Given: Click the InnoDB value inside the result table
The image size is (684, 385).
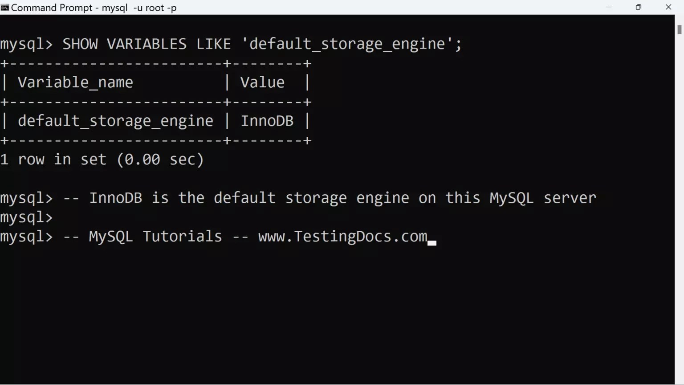Looking at the screenshot, I should [267, 120].
